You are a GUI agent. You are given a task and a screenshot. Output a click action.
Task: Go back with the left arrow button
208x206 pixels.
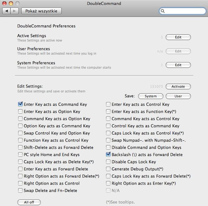click(x=6, y=11)
